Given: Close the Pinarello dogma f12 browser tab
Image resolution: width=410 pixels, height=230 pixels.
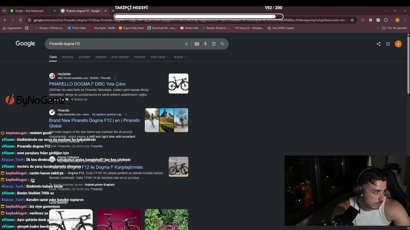Looking at the screenshot, I should coord(105,11).
